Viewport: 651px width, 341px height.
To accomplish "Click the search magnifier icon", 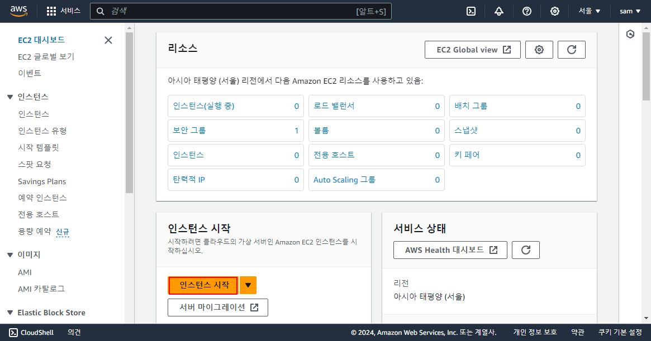I will (x=100, y=11).
